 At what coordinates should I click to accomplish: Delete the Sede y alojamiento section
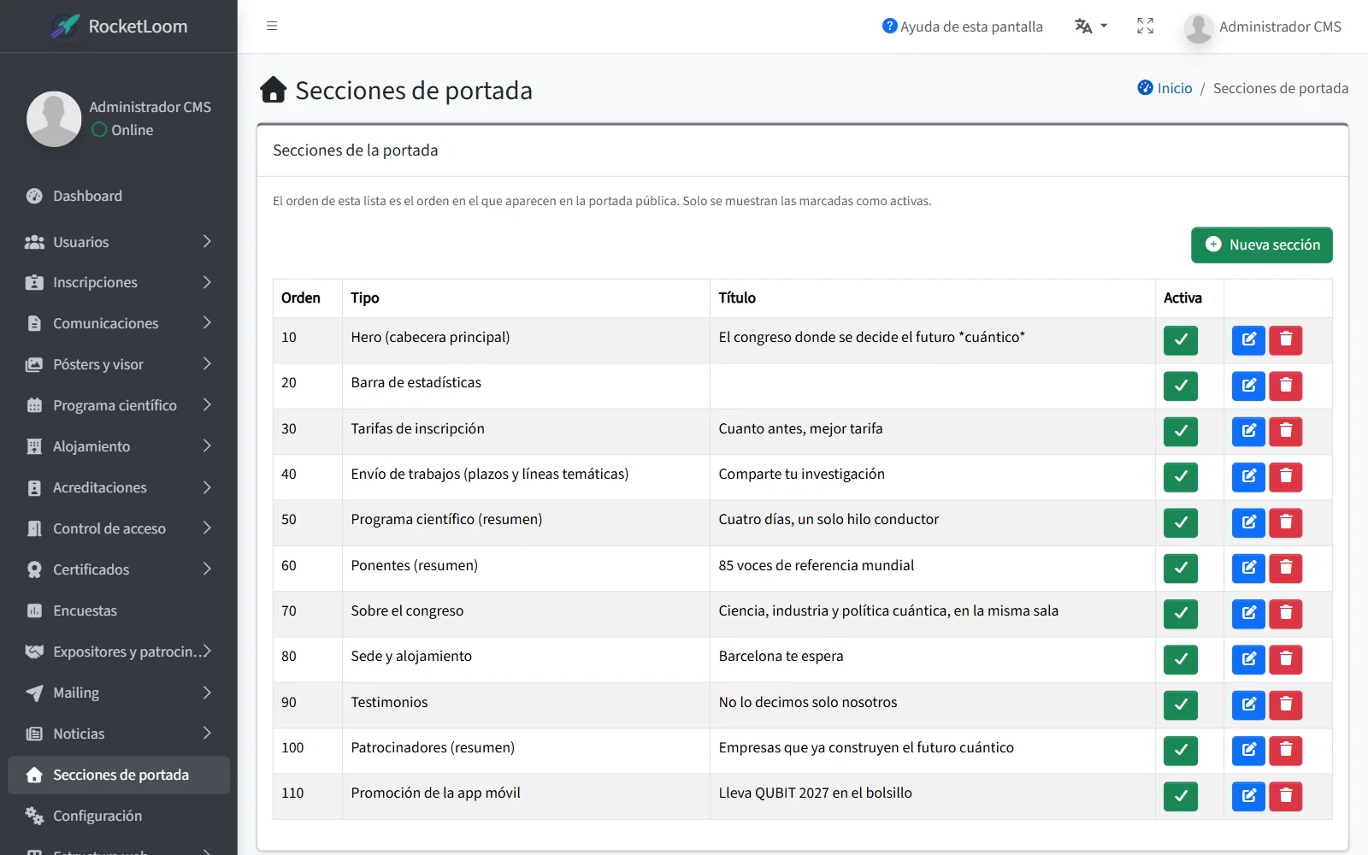(x=1286, y=659)
